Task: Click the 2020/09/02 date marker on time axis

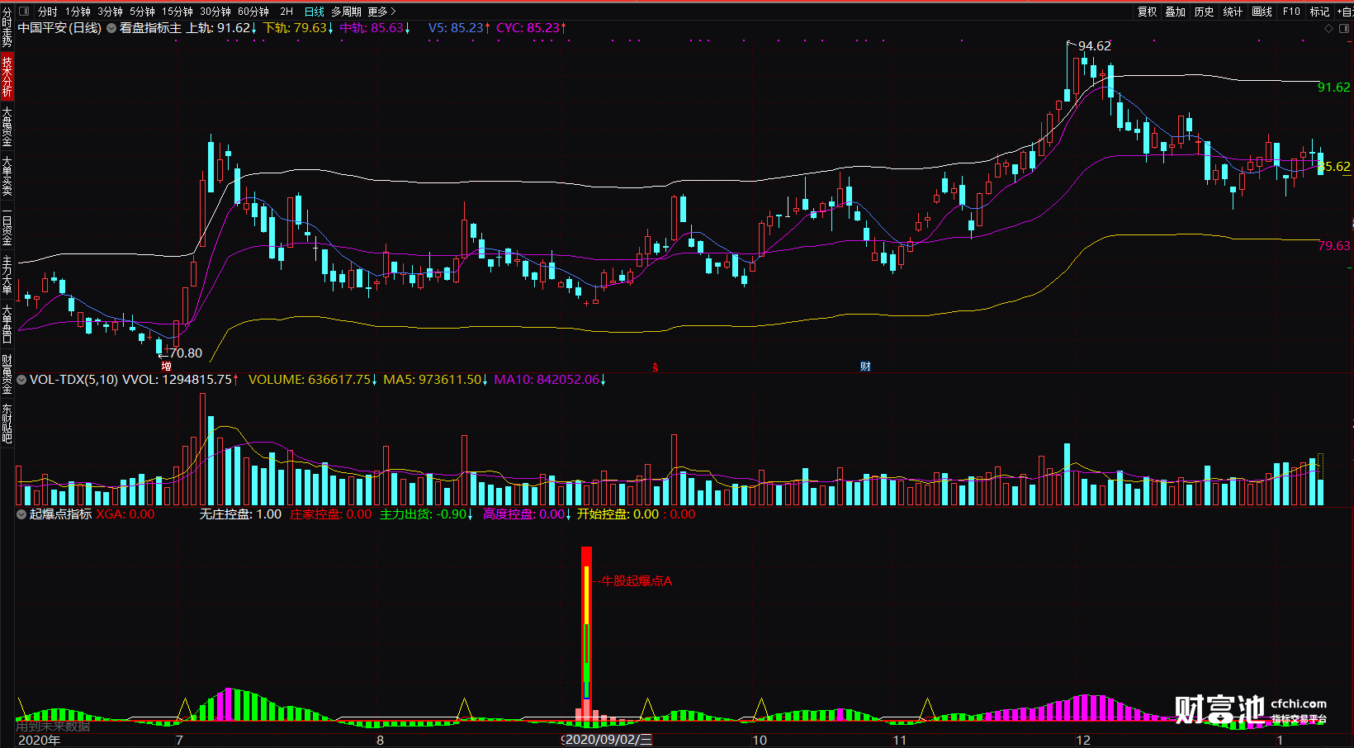Action: (608, 740)
